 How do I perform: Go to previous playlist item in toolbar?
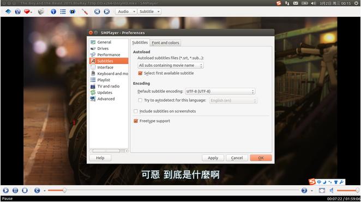point(97,11)
